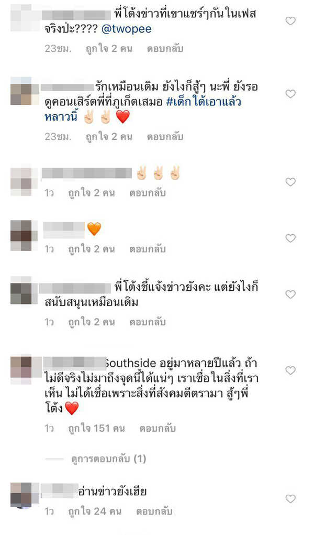
Task: Reply to the @twopee comment via ตอบกลับ
Action: (165, 49)
